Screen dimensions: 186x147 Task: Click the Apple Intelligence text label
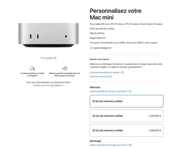pos(102,48)
